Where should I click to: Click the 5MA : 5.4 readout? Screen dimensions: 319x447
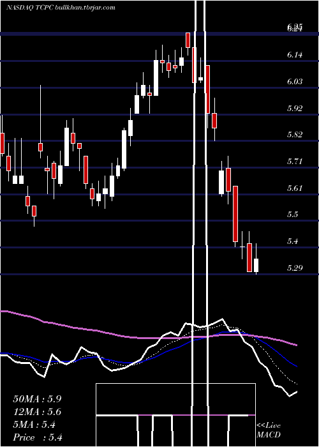34,425
